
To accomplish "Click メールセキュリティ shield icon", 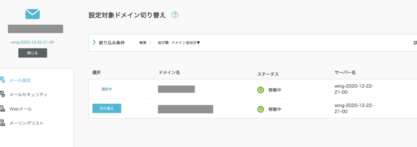I will tap(2, 94).
